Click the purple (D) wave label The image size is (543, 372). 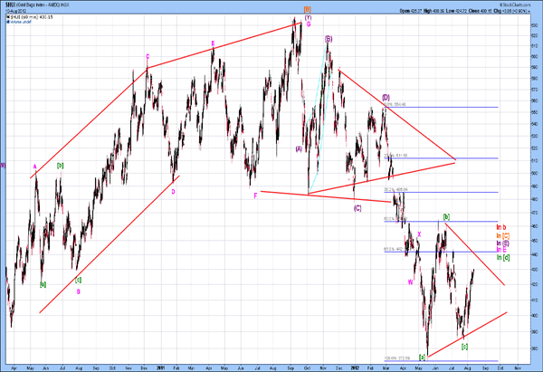[386, 97]
